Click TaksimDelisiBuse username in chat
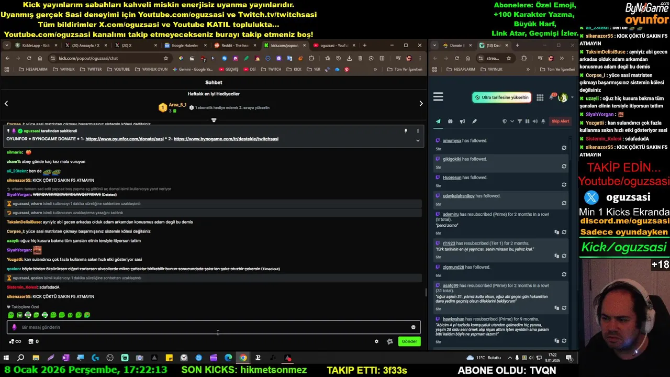The image size is (670, 377). coord(24,222)
